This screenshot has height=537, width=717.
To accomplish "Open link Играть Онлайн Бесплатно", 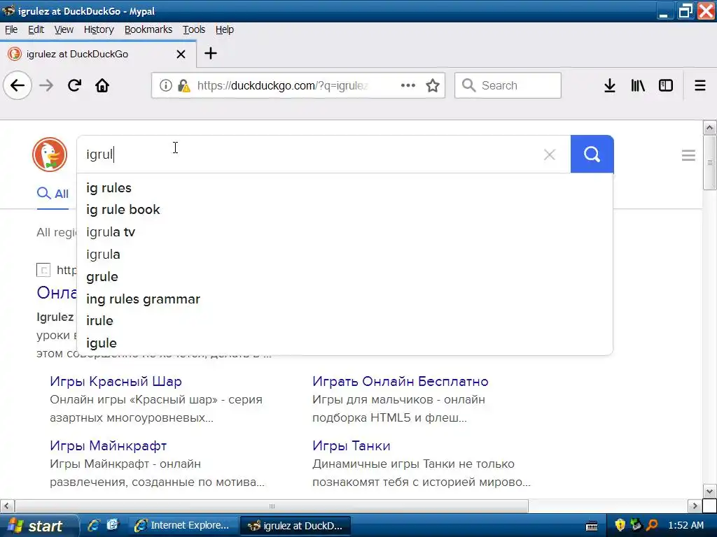I will point(400,381).
